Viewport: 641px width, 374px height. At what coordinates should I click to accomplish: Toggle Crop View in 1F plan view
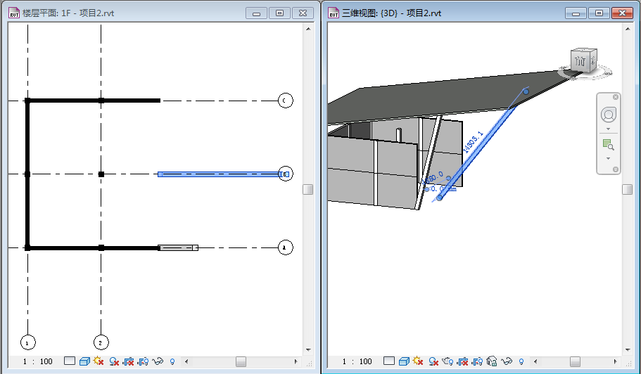pos(128,361)
